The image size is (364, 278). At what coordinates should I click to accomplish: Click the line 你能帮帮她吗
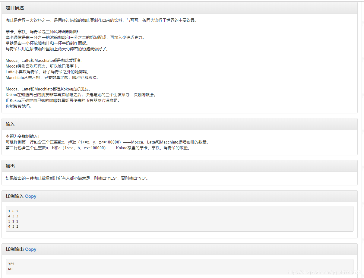click(19, 106)
